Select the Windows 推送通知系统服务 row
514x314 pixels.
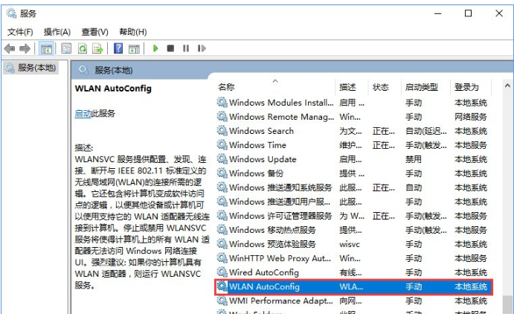tap(353, 188)
